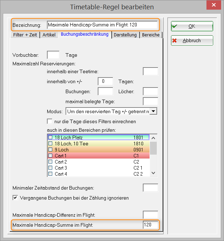224x241 pixels.
Task: Click the C2 1 code for Cart 3
Action: point(138,168)
